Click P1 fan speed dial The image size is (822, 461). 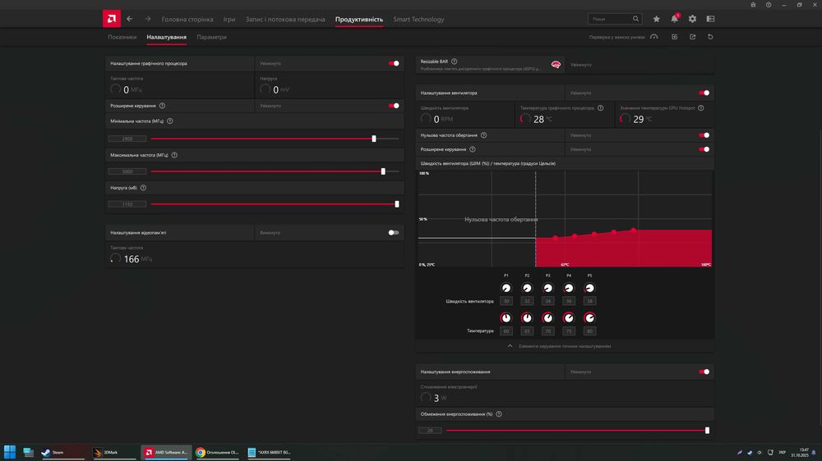point(506,288)
